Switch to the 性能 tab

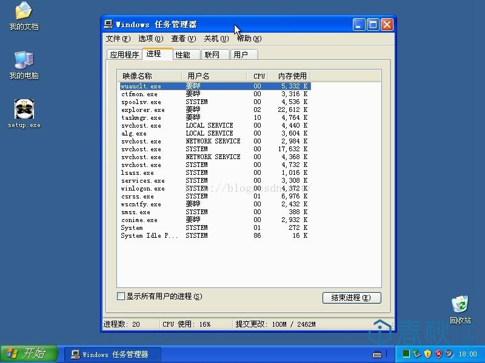pyautogui.click(x=186, y=54)
